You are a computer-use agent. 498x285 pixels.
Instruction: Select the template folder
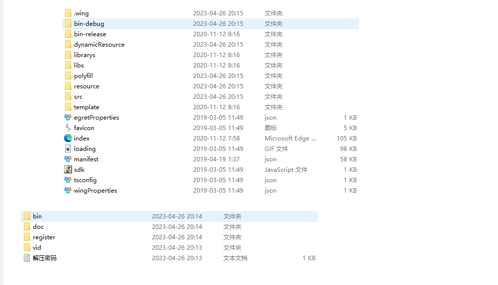86,107
